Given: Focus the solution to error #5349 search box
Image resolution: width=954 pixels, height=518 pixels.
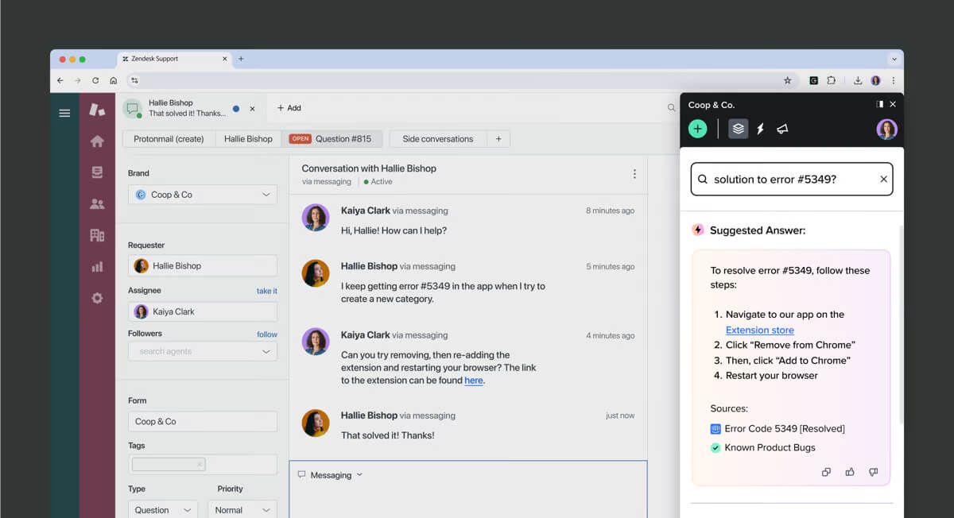Looking at the screenshot, I should (792, 180).
